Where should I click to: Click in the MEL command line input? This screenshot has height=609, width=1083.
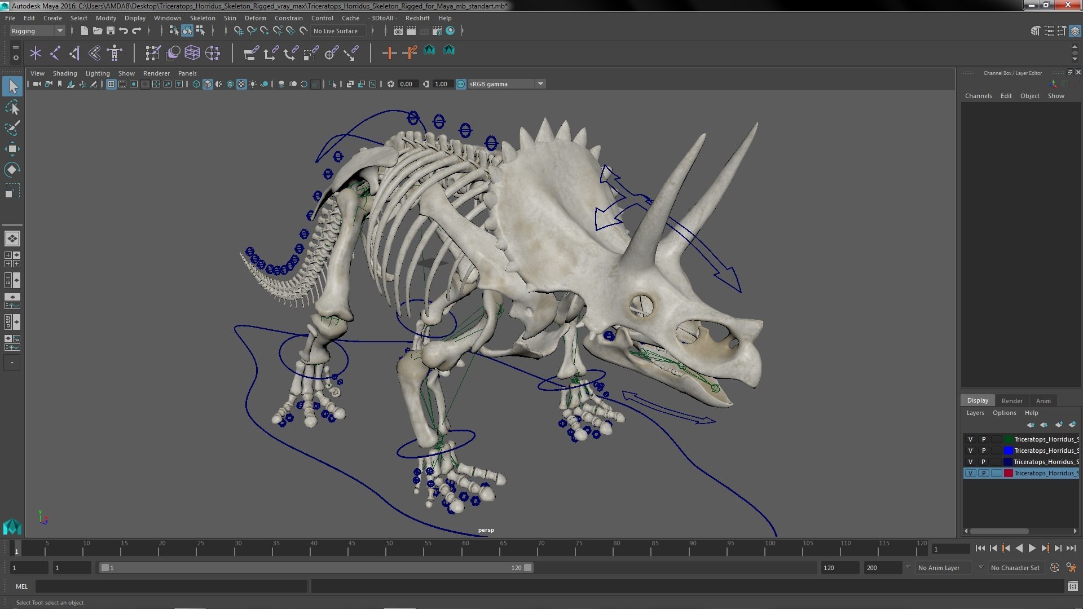tap(171, 586)
